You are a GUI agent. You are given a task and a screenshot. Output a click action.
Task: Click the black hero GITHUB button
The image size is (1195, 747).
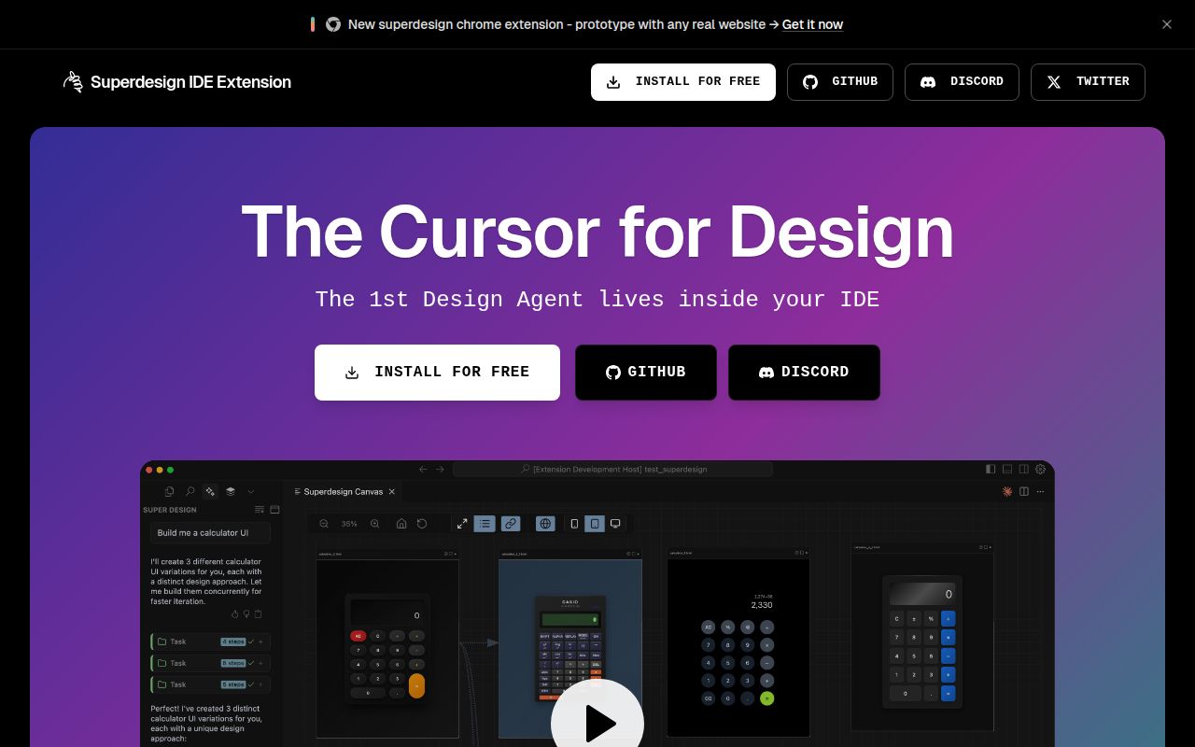tap(646, 373)
